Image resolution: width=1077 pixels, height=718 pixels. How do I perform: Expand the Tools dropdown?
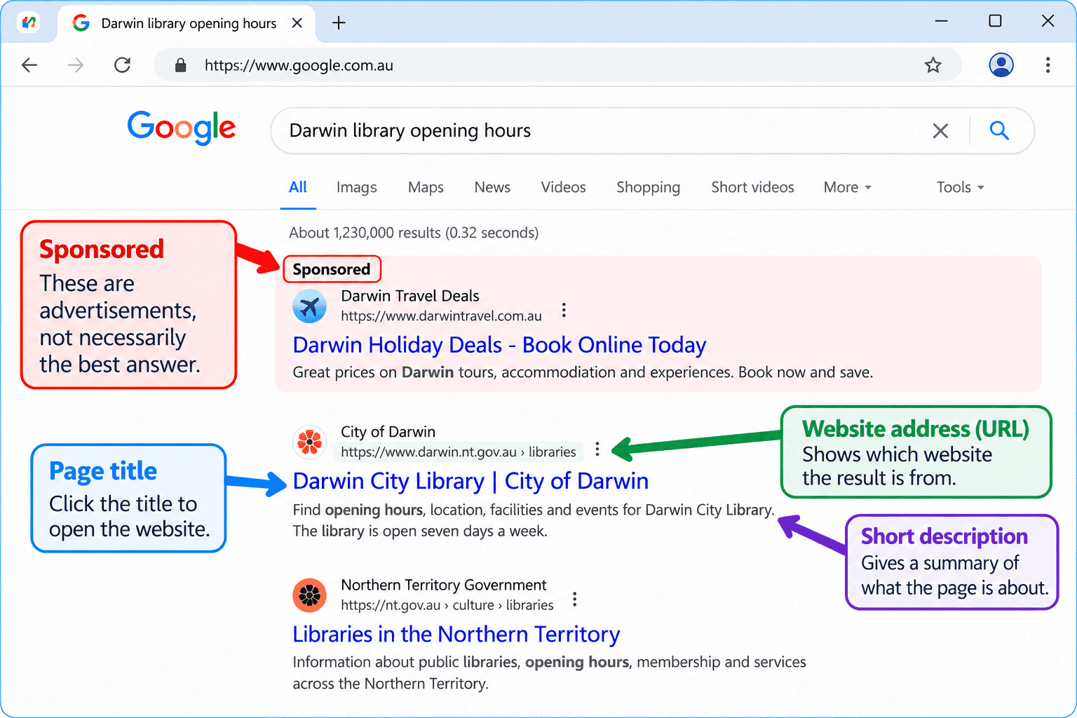tap(960, 187)
